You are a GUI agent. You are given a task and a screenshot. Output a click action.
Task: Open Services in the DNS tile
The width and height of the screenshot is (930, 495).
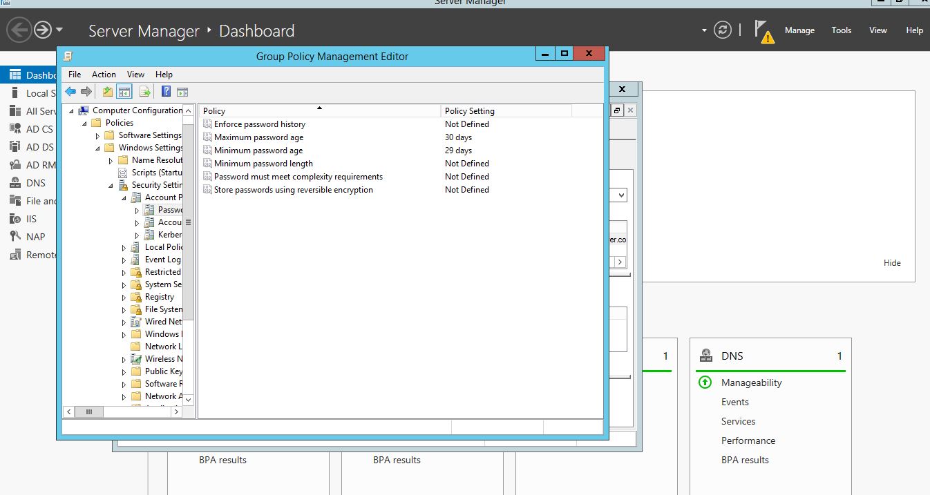(x=739, y=421)
